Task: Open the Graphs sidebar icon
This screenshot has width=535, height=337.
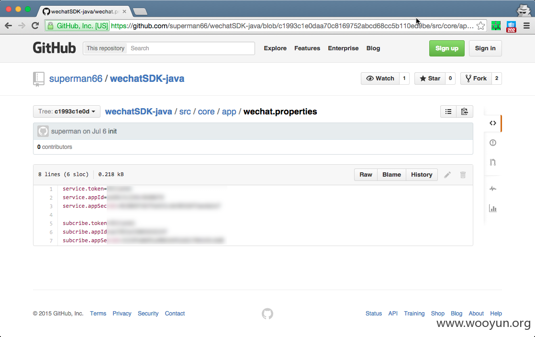Action: click(493, 208)
